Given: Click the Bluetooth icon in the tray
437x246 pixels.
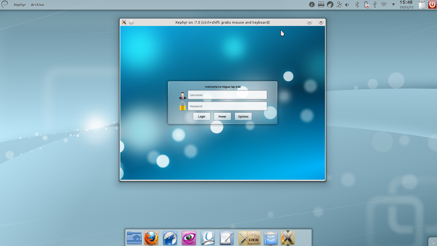Looking at the screenshot, I should (x=356, y=4).
